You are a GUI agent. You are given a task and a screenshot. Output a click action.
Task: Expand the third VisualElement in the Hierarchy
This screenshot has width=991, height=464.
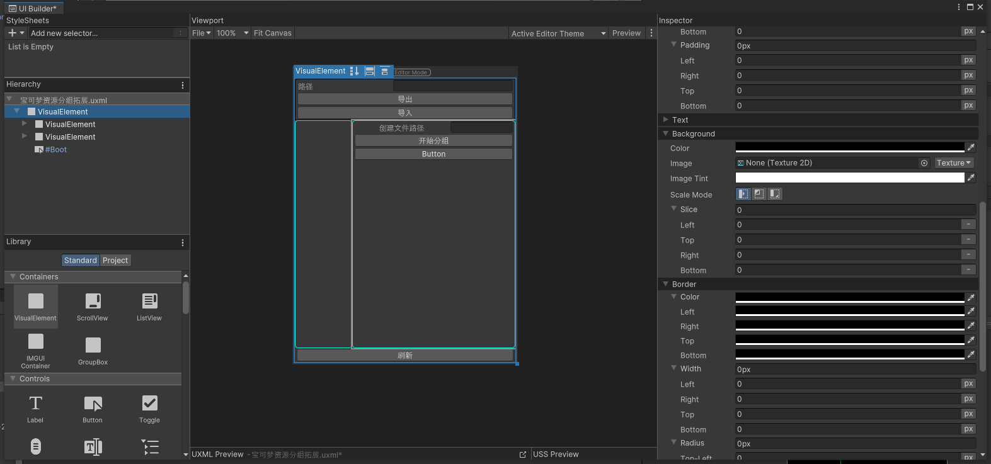[25, 136]
